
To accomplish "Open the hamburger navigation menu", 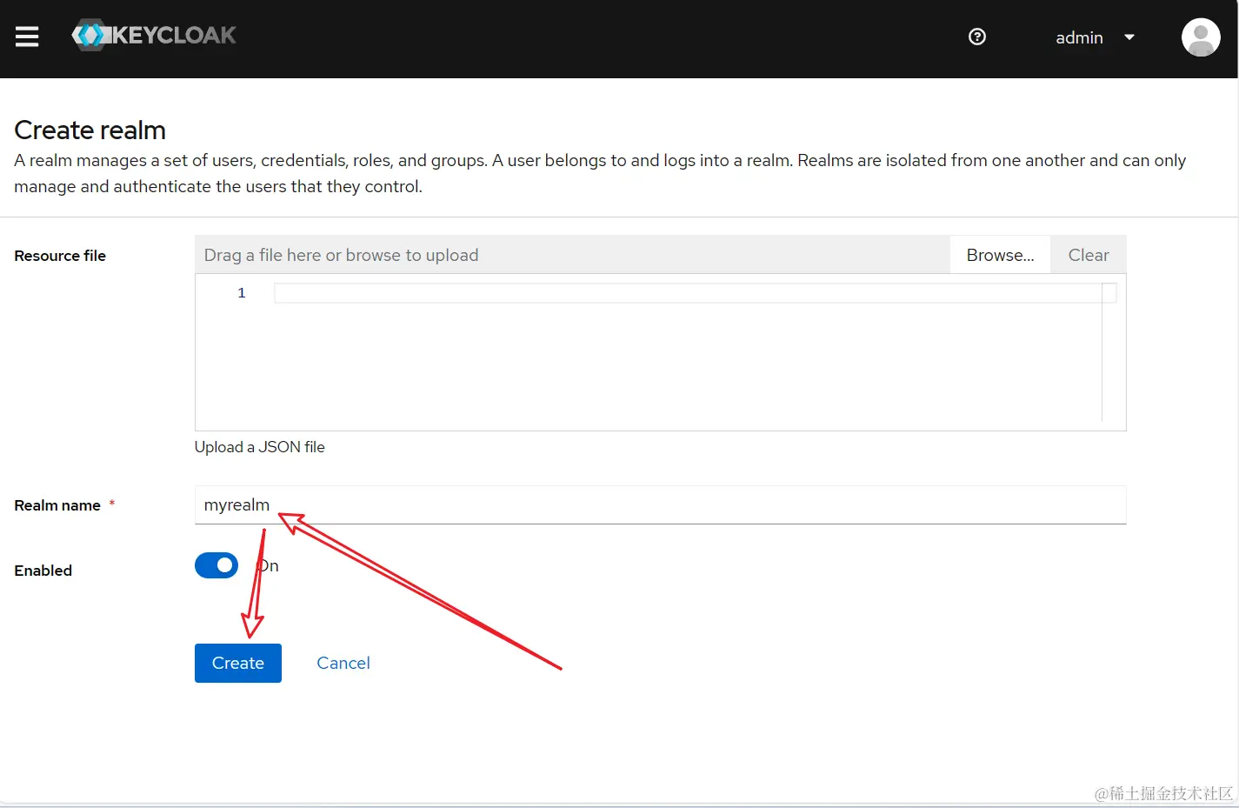I will point(27,37).
